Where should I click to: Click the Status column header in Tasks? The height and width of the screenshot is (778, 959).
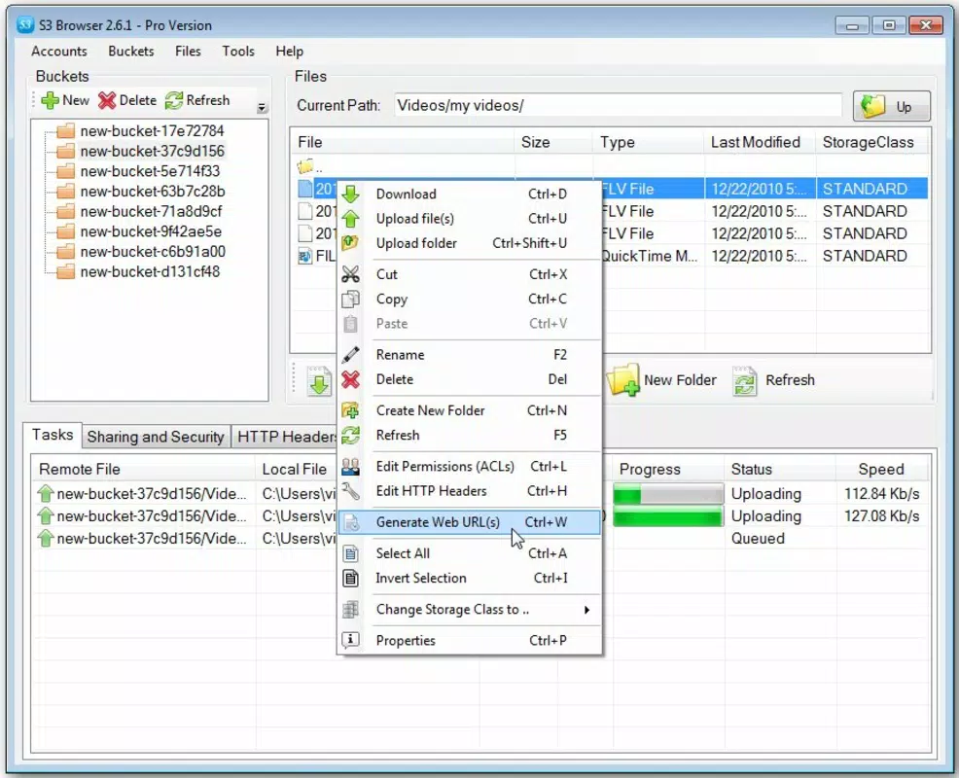pyautogui.click(x=780, y=469)
